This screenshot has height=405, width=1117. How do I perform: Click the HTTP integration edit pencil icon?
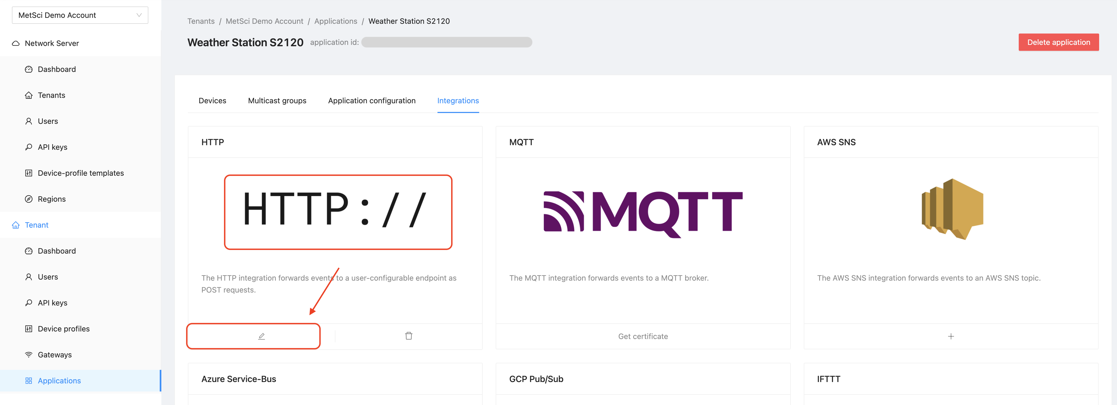[262, 336]
